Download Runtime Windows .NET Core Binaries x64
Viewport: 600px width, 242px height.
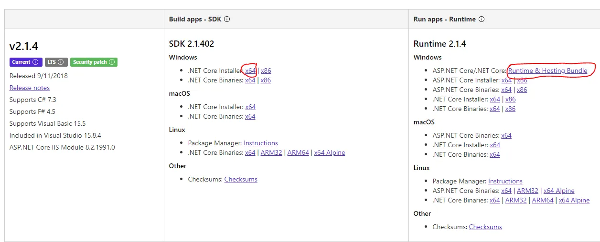(x=495, y=109)
